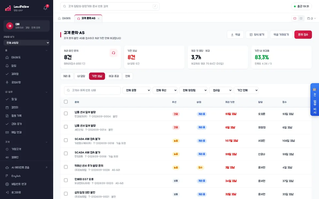The image size is (319, 199).
Task: Click the 엑셀 가져오기 button
Action: point(281,34)
